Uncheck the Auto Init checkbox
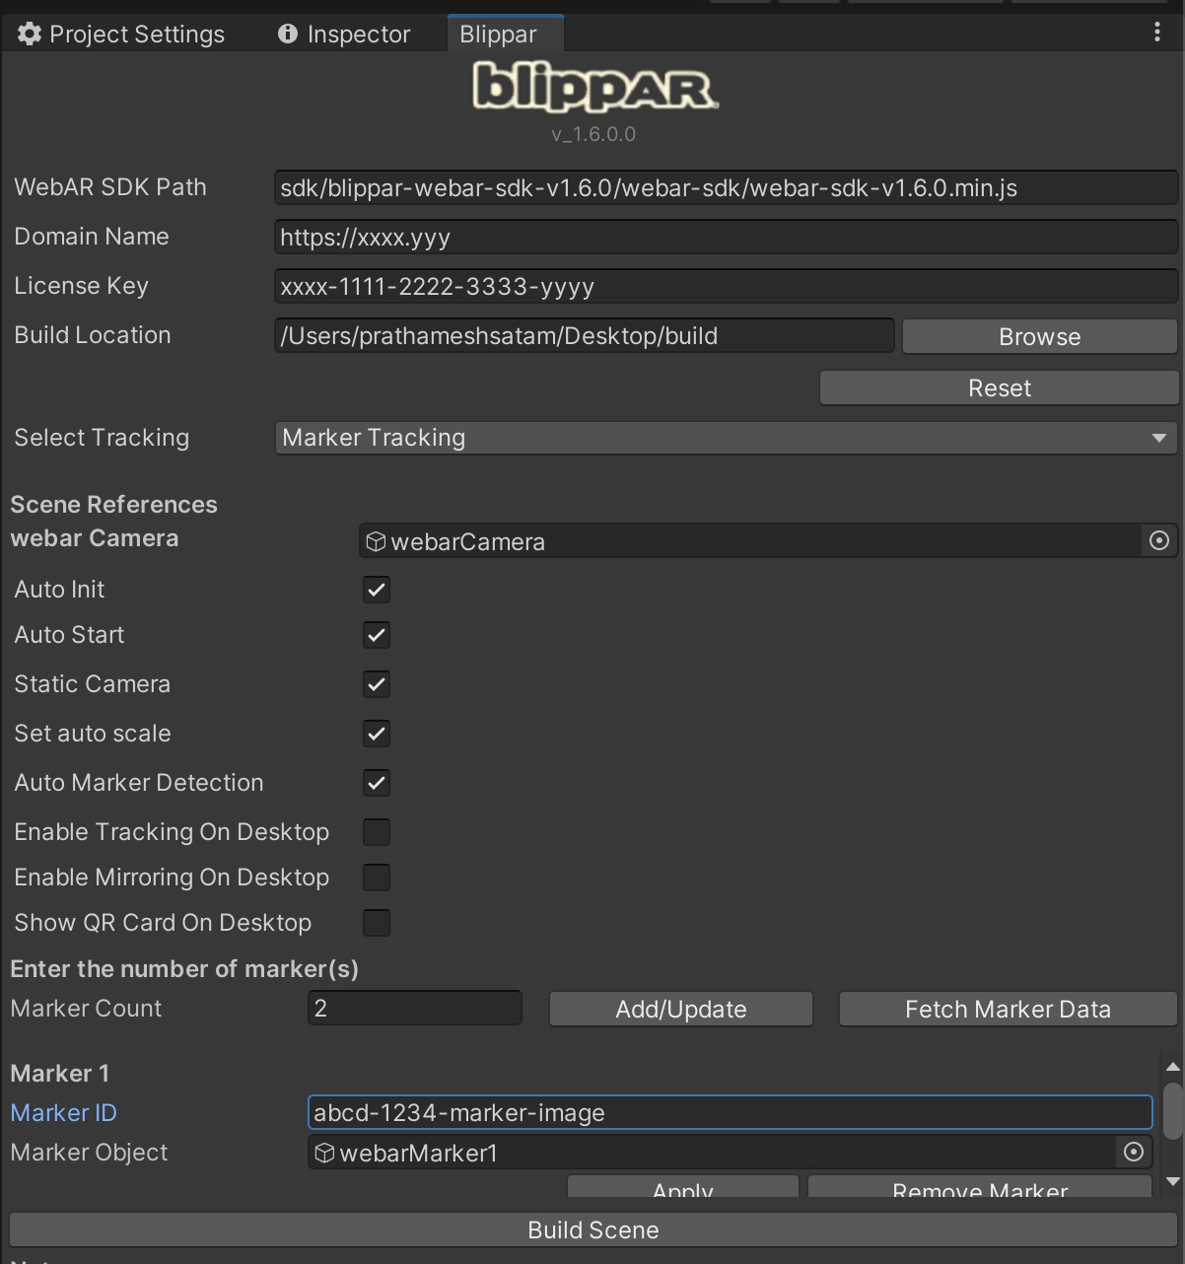1185x1264 pixels. 377,590
